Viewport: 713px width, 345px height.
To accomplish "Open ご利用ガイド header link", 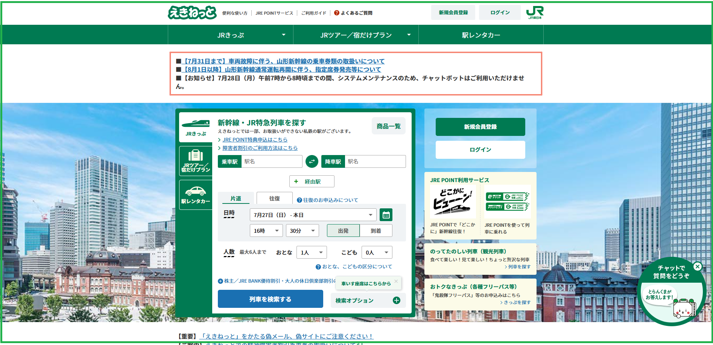I will point(314,13).
